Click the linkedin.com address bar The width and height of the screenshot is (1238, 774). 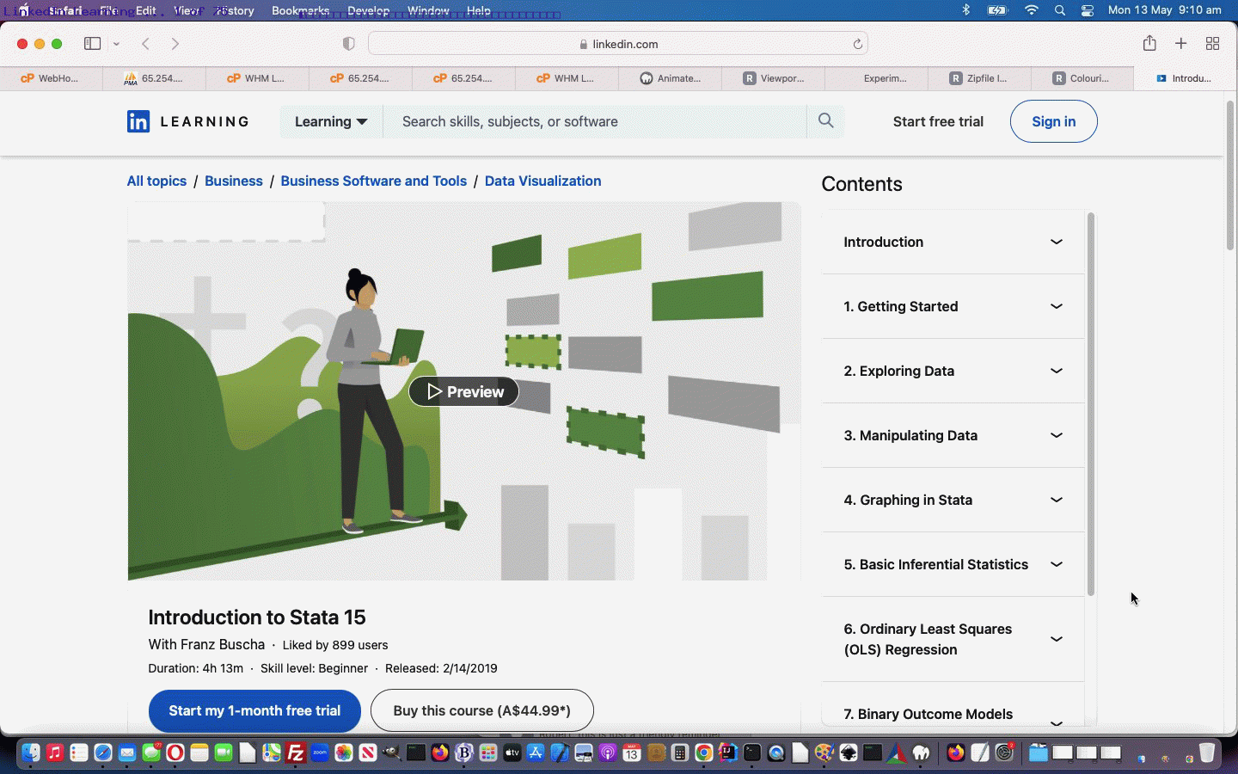(x=617, y=44)
